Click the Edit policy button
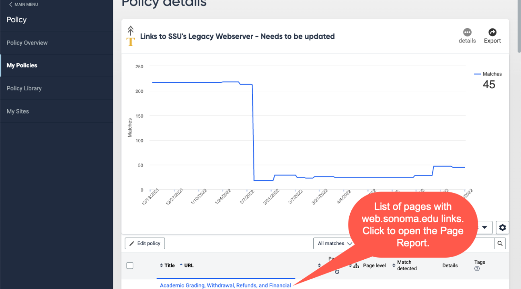The width and height of the screenshot is (521, 289). (145, 243)
